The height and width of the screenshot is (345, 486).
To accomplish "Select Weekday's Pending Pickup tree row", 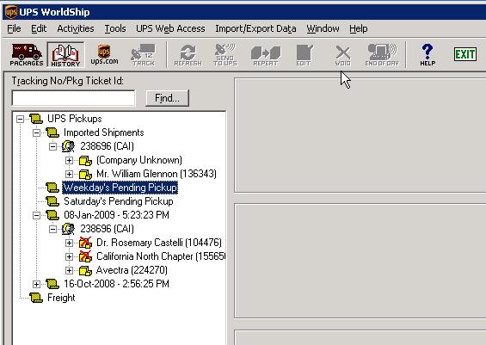I will click(120, 188).
